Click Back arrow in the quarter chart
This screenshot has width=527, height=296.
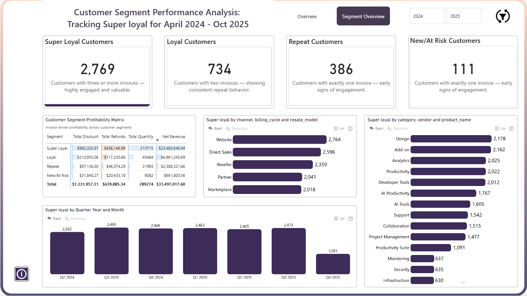coord(54,219)
